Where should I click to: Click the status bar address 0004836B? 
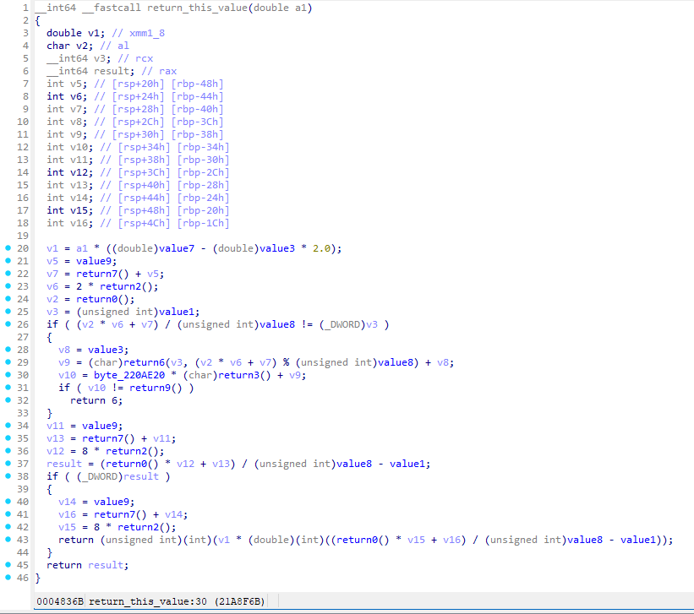coord(59,601)
